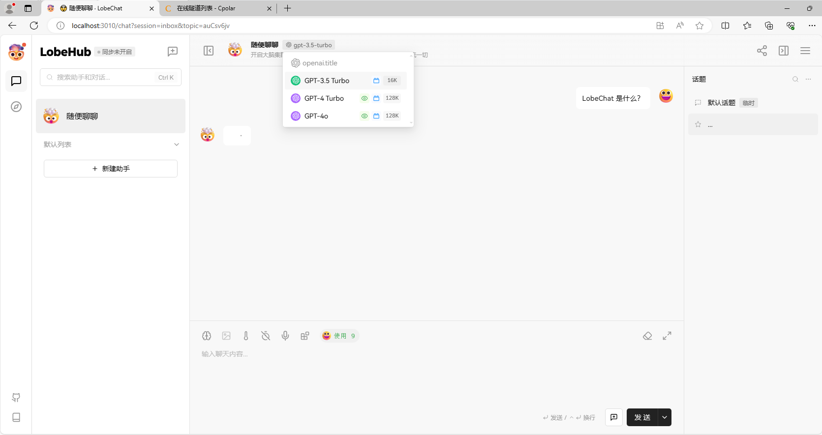822x435 pixels.
Task: Click the 同步未开启 status tag
Action: pos(115,52)
